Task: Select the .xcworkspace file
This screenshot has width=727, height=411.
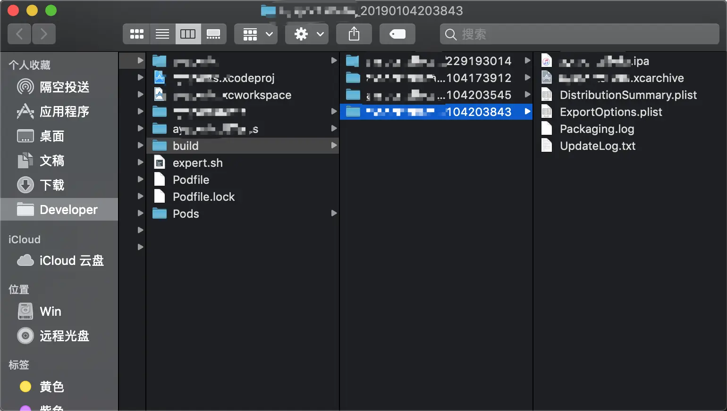Action: click(243, 95)
